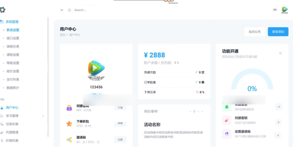Click the 价格列表 S icon
The image size is (293, 150).
2,141
